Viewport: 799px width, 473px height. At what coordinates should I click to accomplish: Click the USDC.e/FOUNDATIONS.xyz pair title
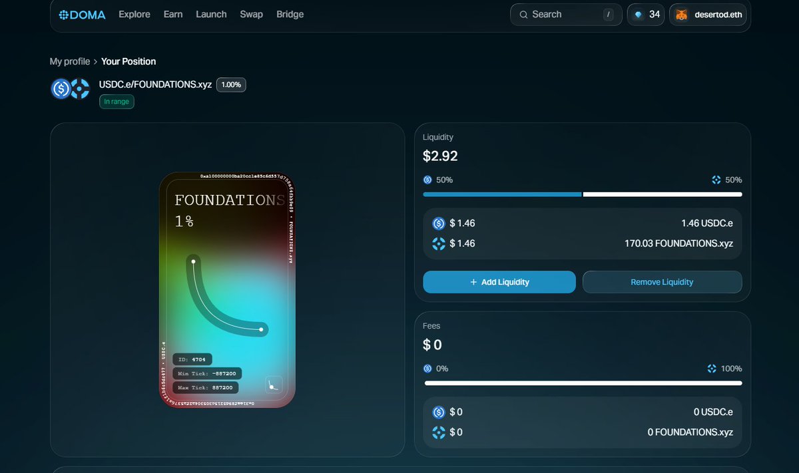[155, 84]
